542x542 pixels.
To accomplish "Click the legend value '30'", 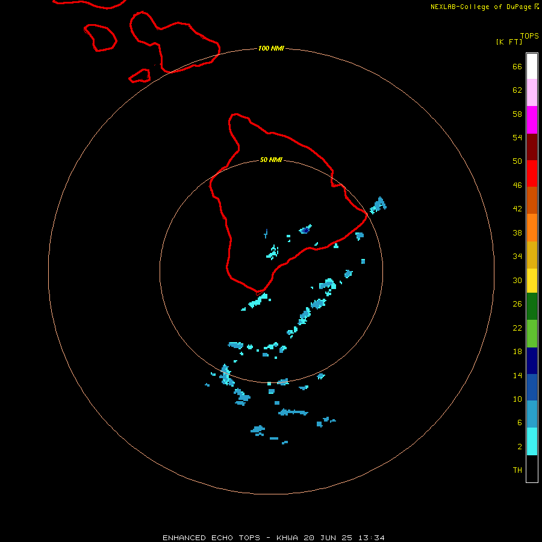I will (x=517, y=280).
